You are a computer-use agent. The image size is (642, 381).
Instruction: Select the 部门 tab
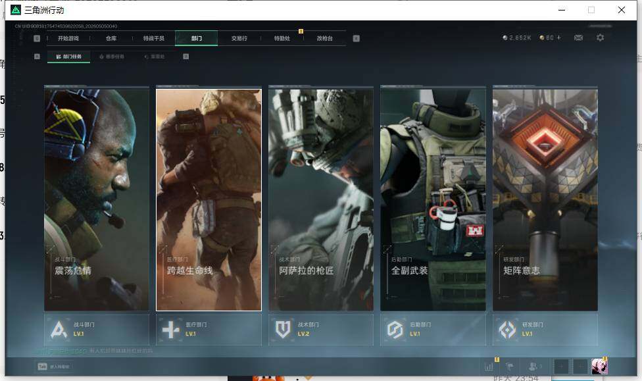tap(197, 39)
